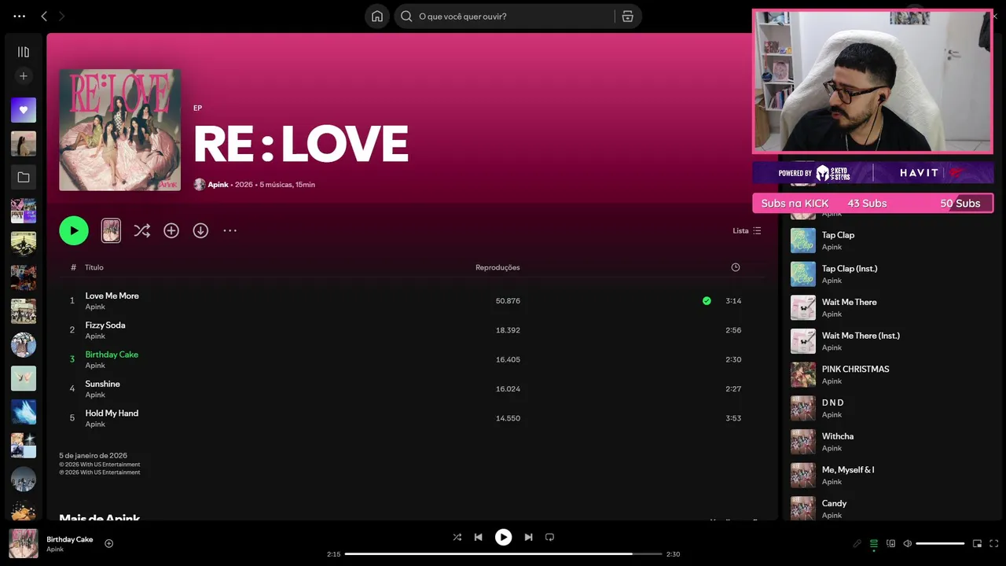Download the RE : LOVE EP
The image size is (1006, 566).
coord(200,230)
